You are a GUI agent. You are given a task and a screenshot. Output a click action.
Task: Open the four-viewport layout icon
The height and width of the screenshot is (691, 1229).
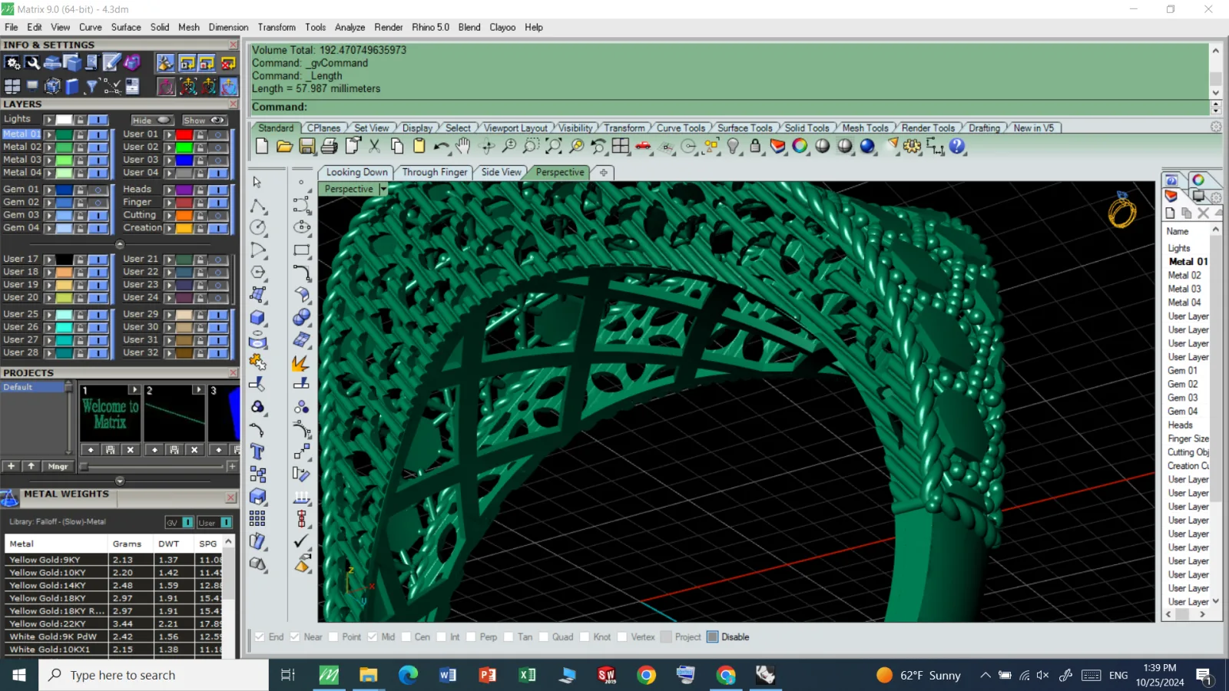click(x=621, y=146)
